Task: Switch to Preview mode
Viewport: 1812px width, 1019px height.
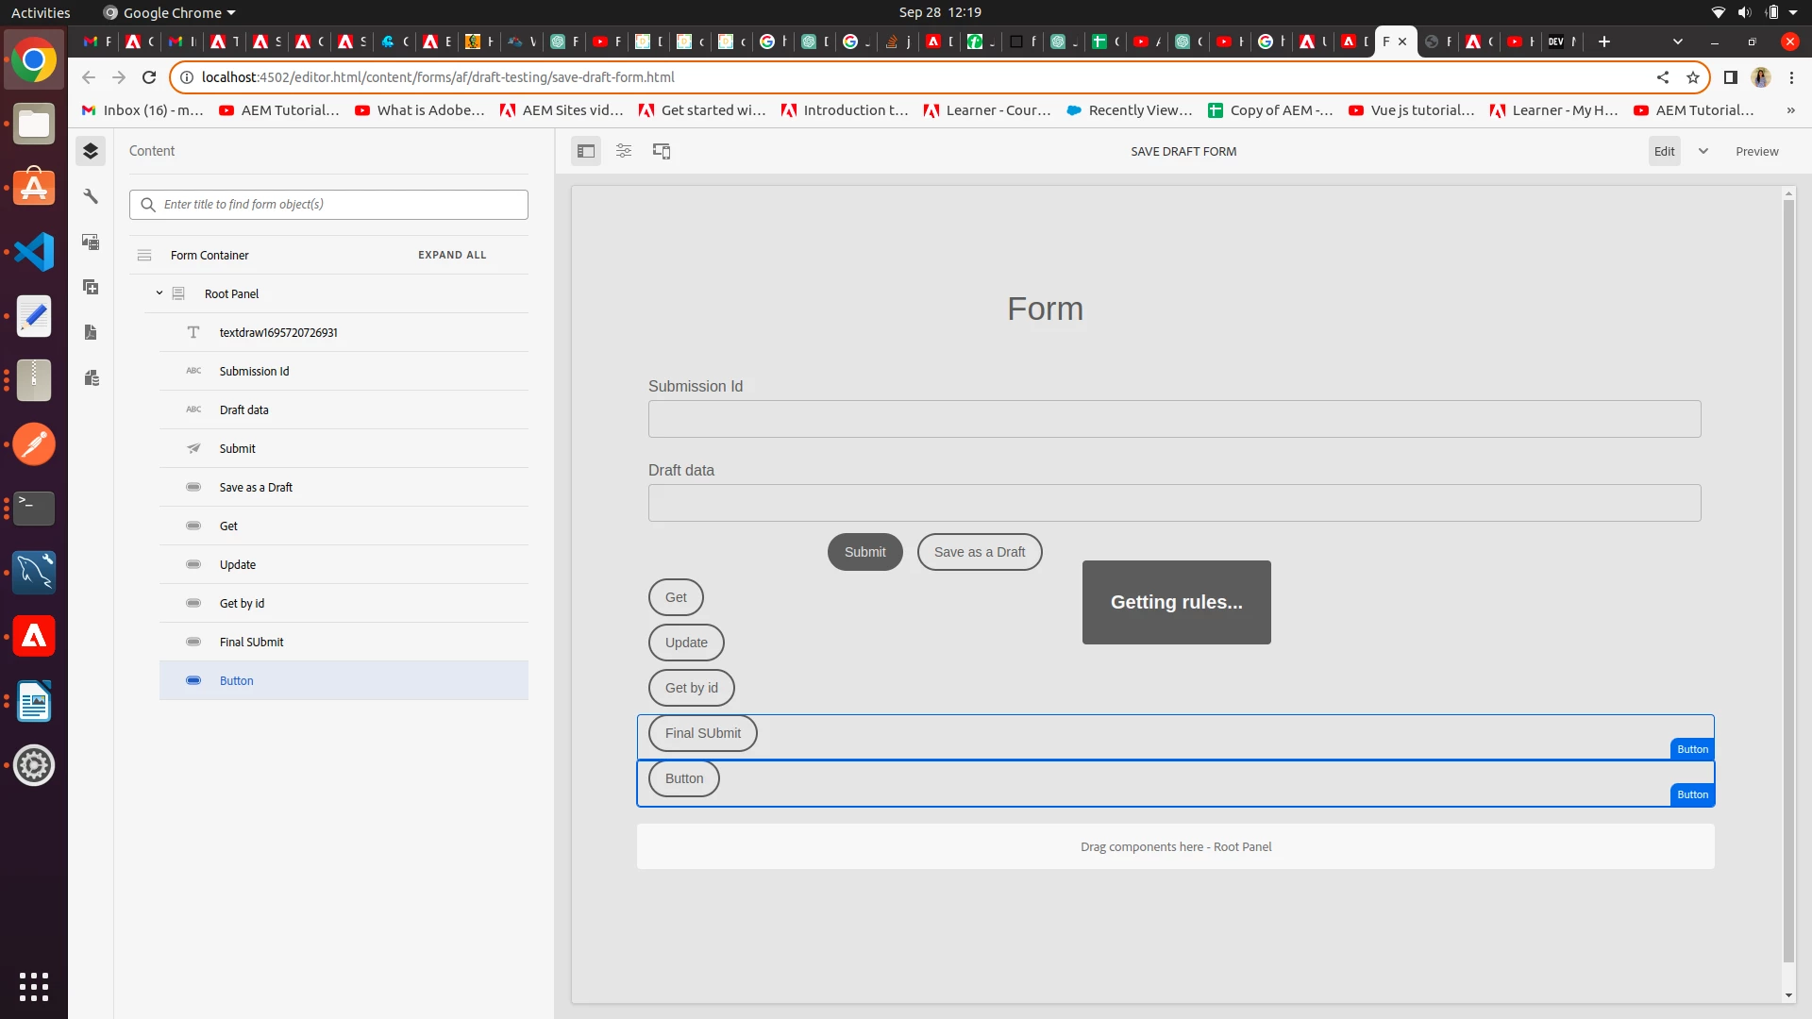Action: click(1756, 151)
